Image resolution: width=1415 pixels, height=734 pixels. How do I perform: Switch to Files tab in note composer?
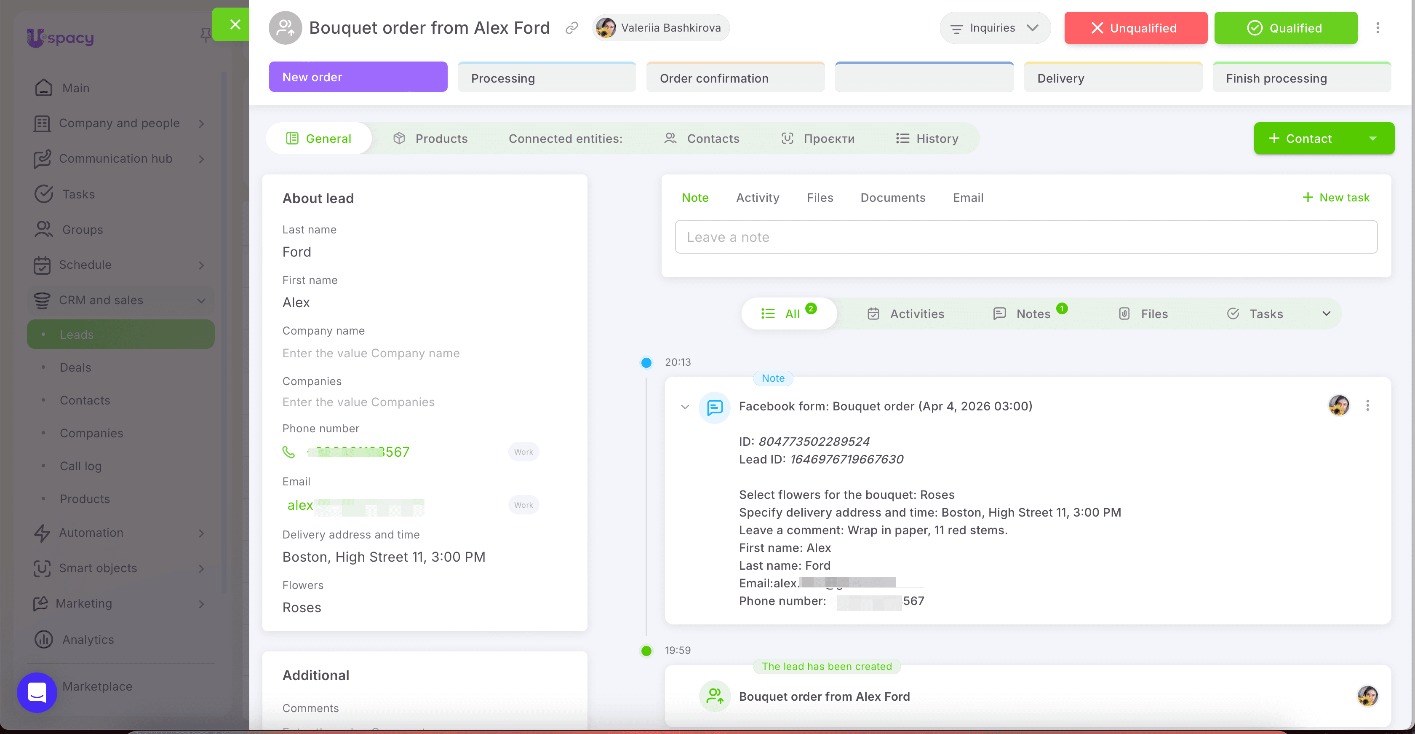click(x=820, y=197)
